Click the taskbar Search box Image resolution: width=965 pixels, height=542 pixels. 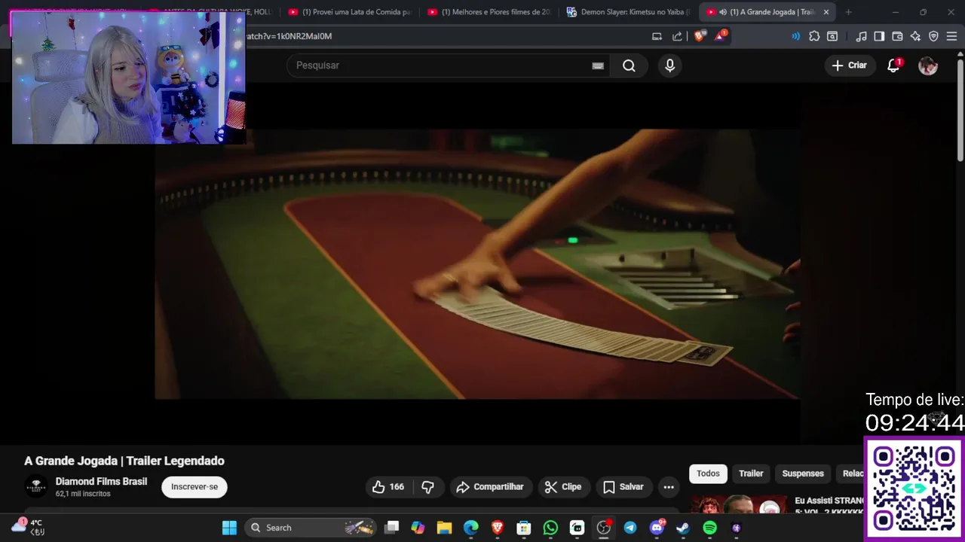click(311, 528)
